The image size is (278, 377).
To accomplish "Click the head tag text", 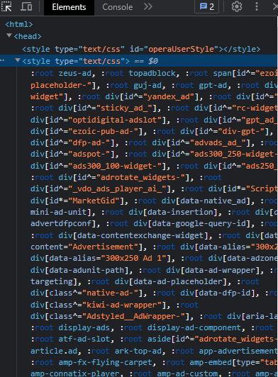I will [28, 37].
